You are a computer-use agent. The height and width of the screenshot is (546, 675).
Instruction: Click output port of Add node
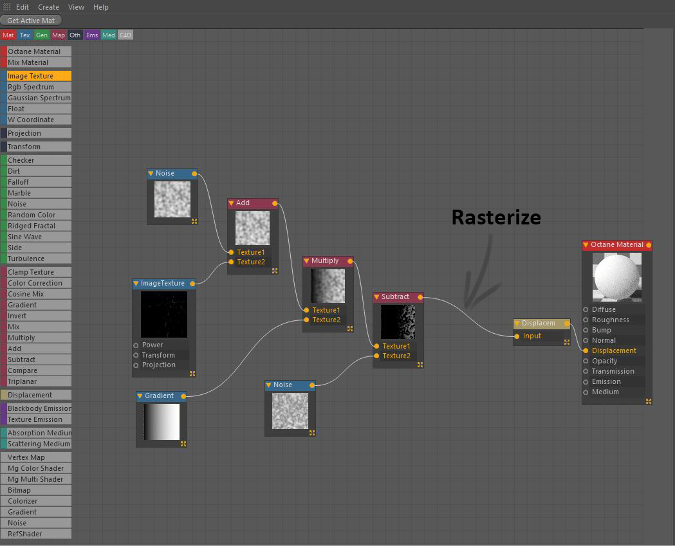[x=275, y=203]
